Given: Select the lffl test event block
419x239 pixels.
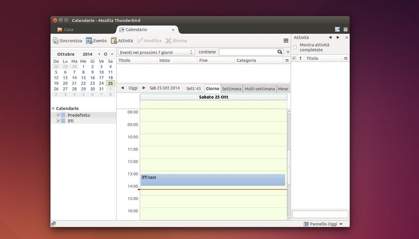Looking at the screenshot, I should click(x=213, y=180).
